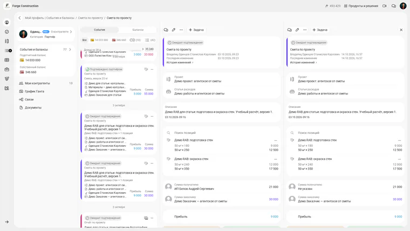Close the right detail panel
Image resolution: width=410 pixels, height=231 pixels.
point(401,30)
